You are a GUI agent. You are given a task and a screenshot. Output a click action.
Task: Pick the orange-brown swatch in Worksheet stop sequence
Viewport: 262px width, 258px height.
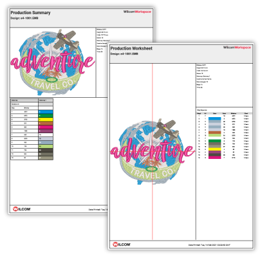pyautogui.click(x=214, y=133)
